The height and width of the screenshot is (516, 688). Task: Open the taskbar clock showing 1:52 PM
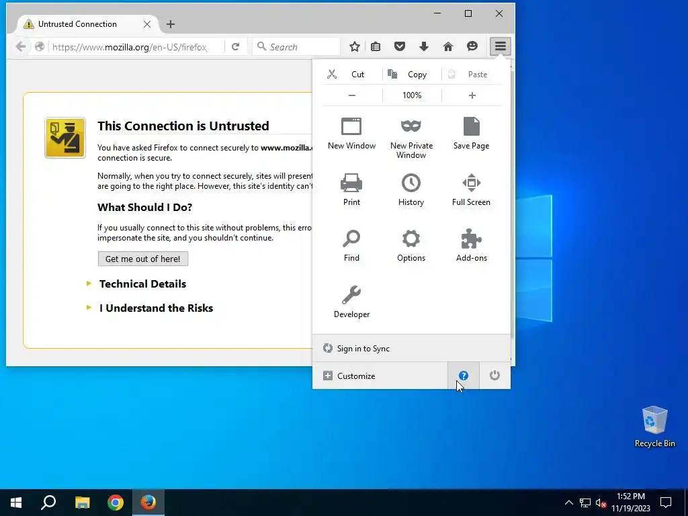click(630, 503)
